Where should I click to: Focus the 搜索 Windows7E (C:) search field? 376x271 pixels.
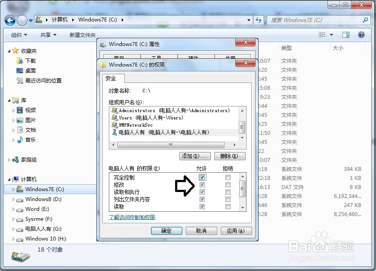pos(314,20)
